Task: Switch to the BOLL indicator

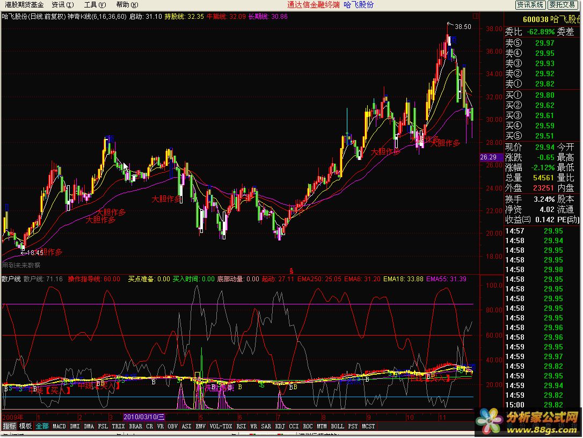Action: [x=337, y=426]
